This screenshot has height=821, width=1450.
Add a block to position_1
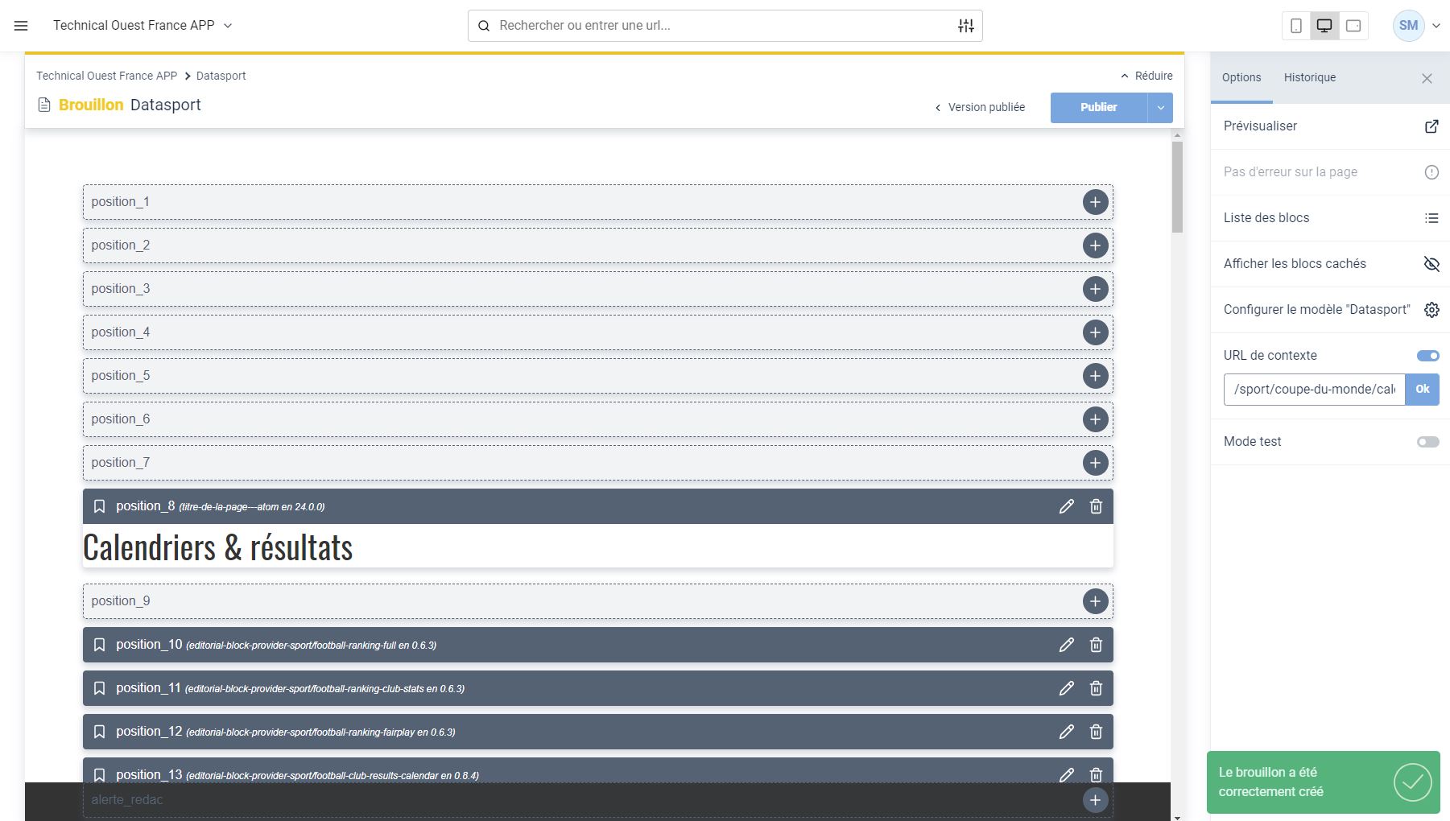click(x=1095, y=202)
